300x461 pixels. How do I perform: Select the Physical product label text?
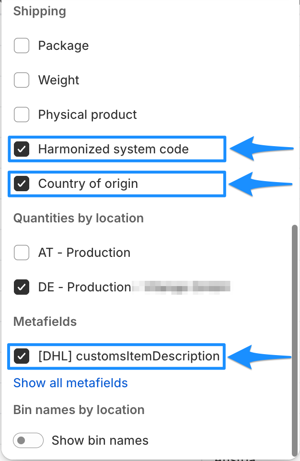coord(87,115)
